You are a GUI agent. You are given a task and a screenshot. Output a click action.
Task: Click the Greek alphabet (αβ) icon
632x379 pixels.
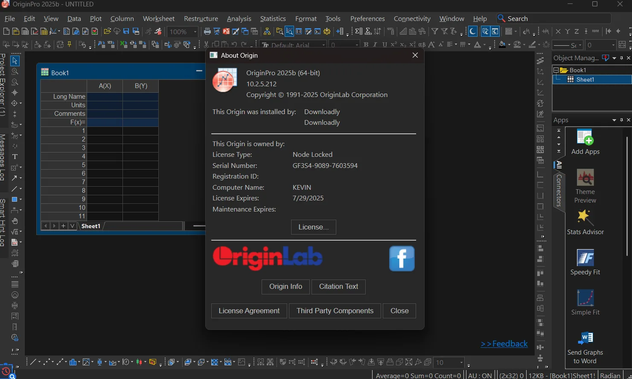point(422,45)
